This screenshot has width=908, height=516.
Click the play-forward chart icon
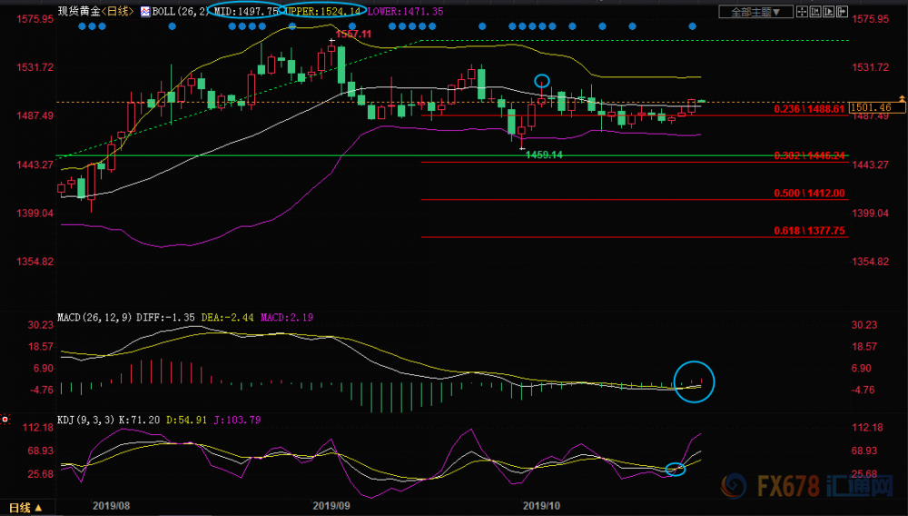829,12
